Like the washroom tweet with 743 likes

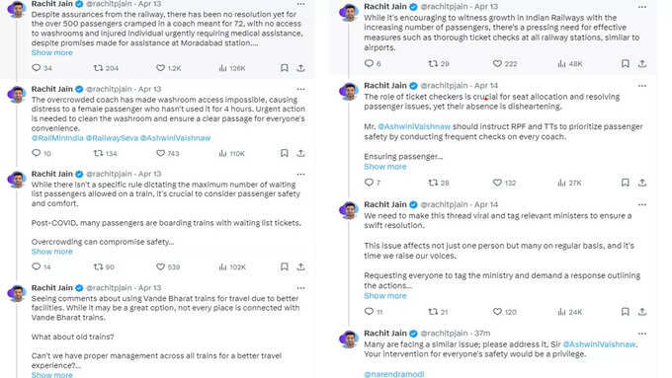click(x=160, y=153)
